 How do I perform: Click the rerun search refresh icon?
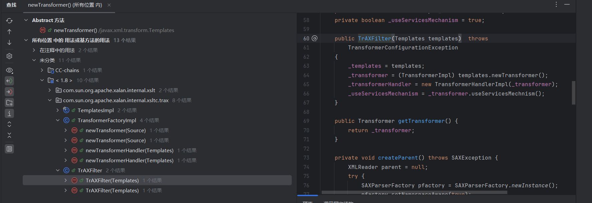coord(9,21)
